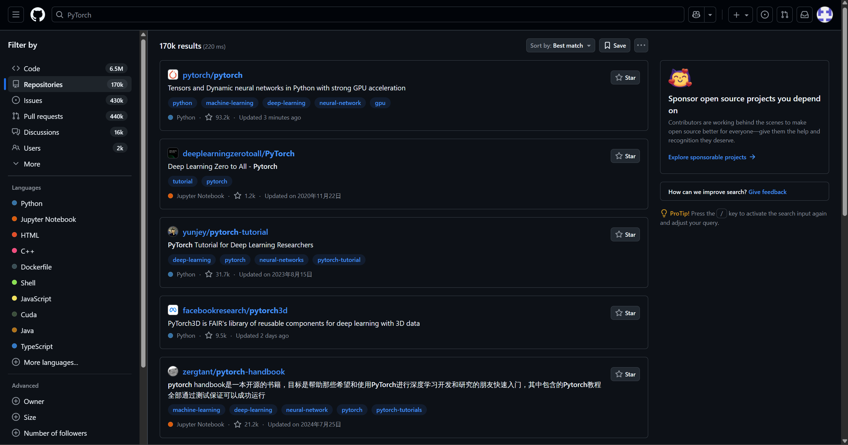848x445 pixels.
Task: Click the three-dots search options button
Action: 641,45
